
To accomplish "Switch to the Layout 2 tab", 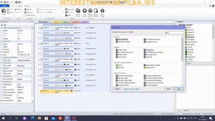I will pyautogui.click(x=66, y=22).
